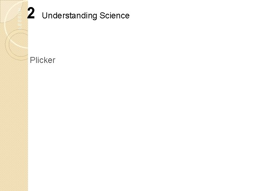The image size is (255, 191).
Task: Click the empty white slide content area
Action: coord(142,124)
